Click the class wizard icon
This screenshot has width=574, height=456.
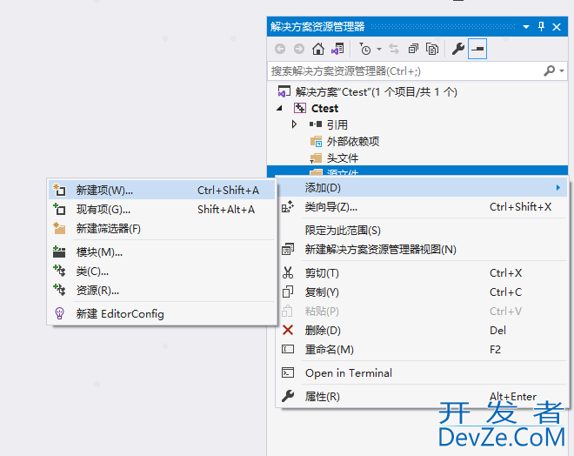pyautogui.click(x=288, y=207)
